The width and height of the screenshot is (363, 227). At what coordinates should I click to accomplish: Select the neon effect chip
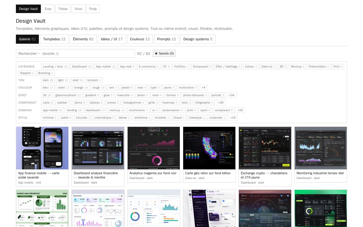point(157,95)
